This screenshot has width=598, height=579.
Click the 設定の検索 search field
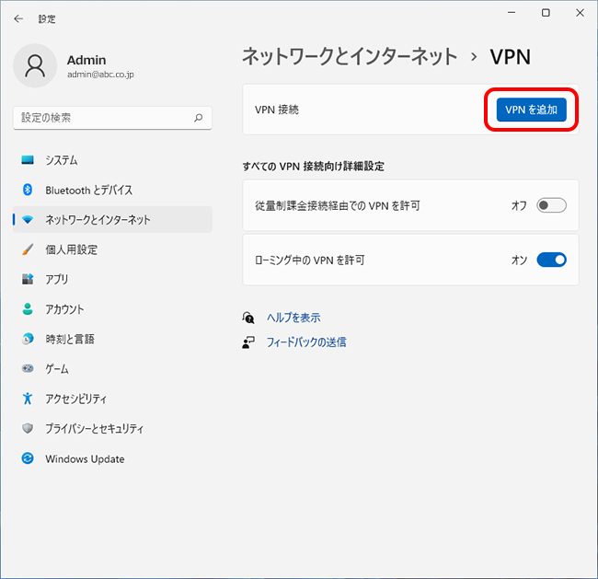pyautogui.click(x=112, y=118)
